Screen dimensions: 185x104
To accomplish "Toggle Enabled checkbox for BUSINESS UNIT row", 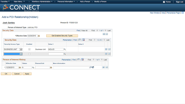I will point(29,49).
